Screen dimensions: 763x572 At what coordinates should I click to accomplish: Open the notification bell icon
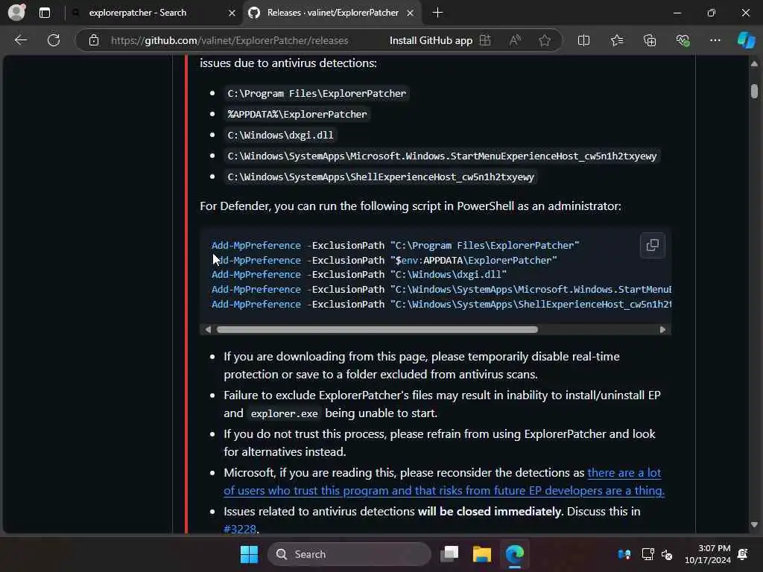[743, 554]
